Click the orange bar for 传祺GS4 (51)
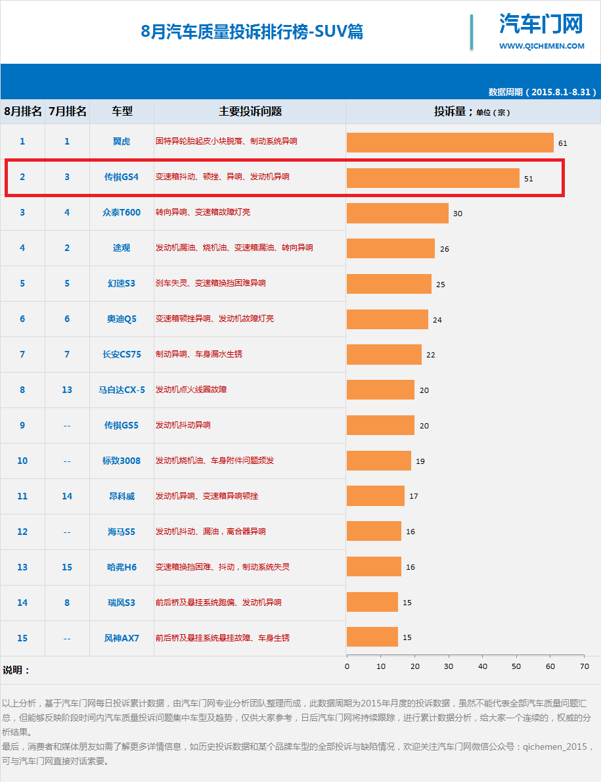Viewport: 601px width, 782px height. click(433, 178)
